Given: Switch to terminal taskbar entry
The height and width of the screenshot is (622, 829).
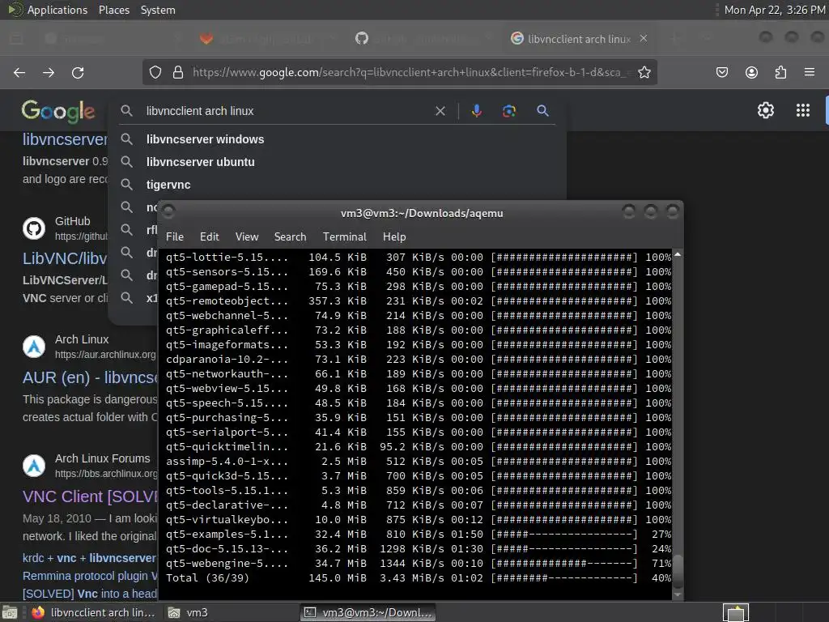Looking at the screenshot, I should (368, 612).
